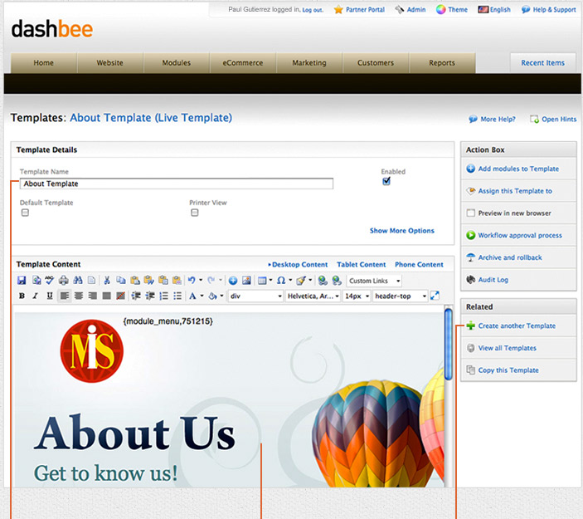Open the Theme color wheel link
This screenshot has width=583, height=519.
coord(452,10)
